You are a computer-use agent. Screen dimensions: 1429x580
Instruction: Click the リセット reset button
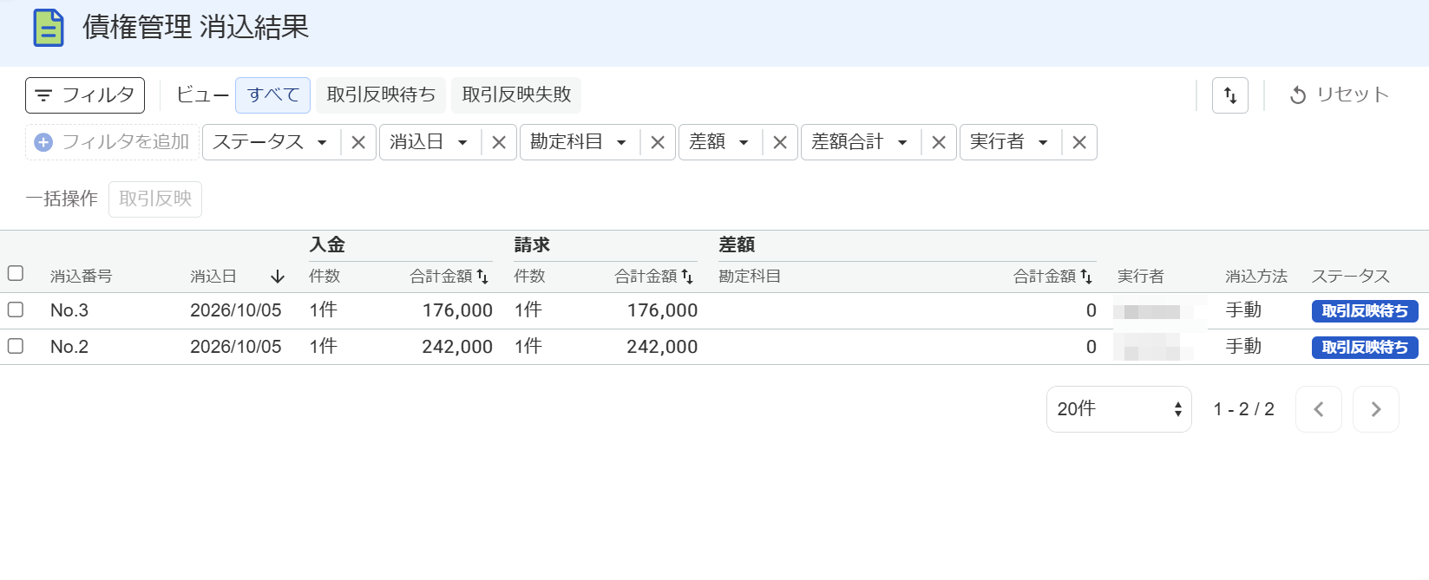tap(1340, 95)
